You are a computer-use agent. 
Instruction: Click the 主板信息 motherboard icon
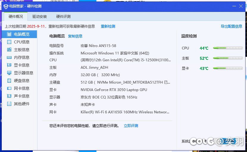pyautogui.click(x=9, y=50)
